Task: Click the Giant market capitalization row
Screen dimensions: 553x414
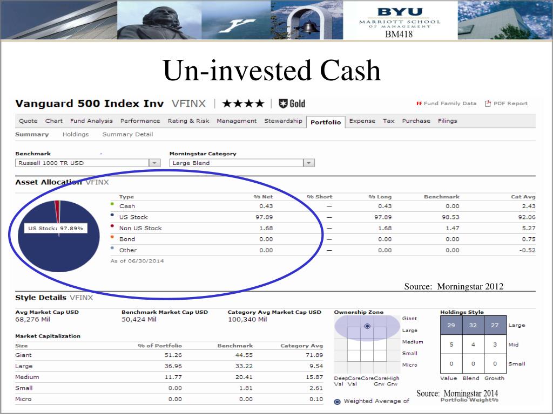Action: (169, 355)
